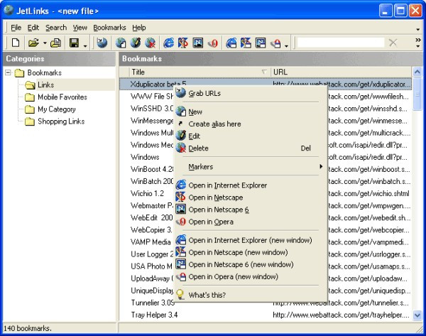Collapse the Bookmarks tree root node
The image size is (426, 336).
(9, 72)
